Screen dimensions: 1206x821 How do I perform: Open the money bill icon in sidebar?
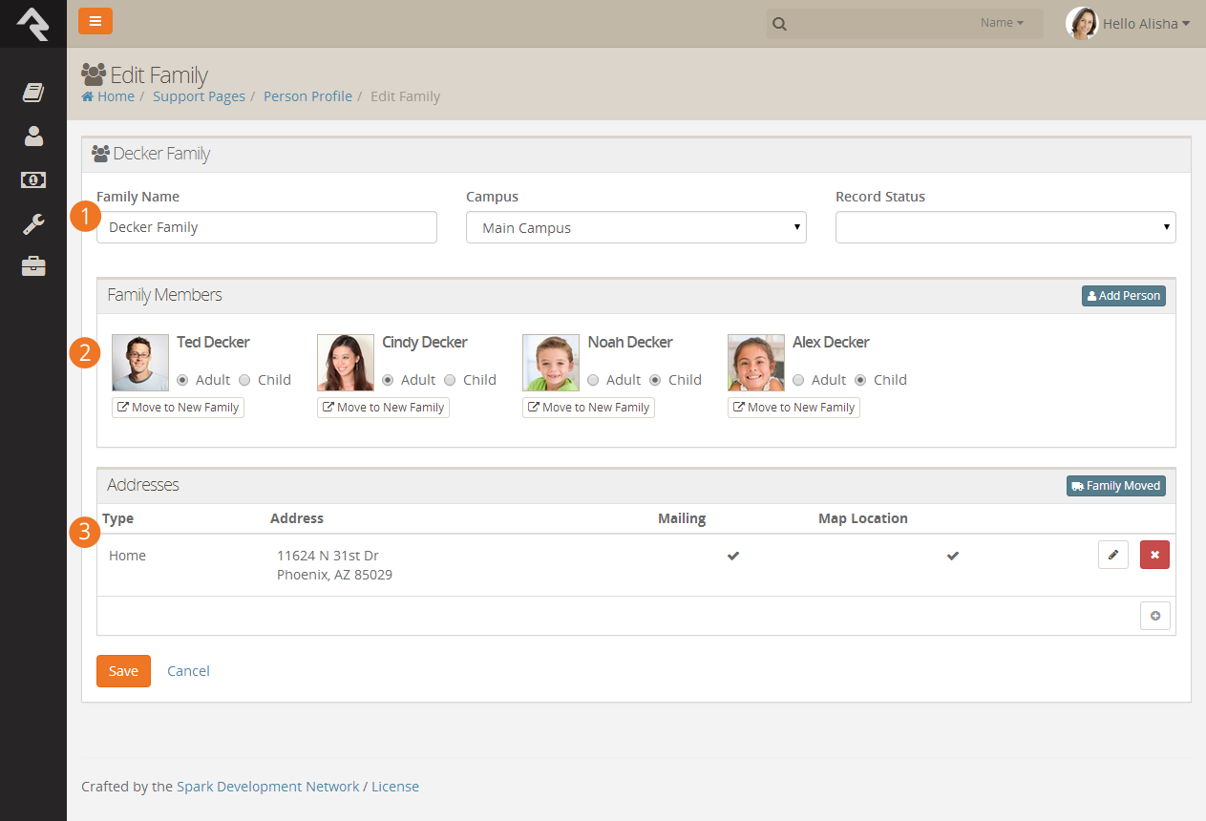point(33,179)
